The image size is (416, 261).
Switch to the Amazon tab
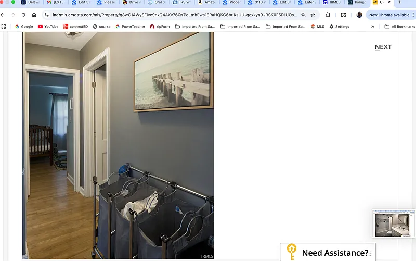207,2
